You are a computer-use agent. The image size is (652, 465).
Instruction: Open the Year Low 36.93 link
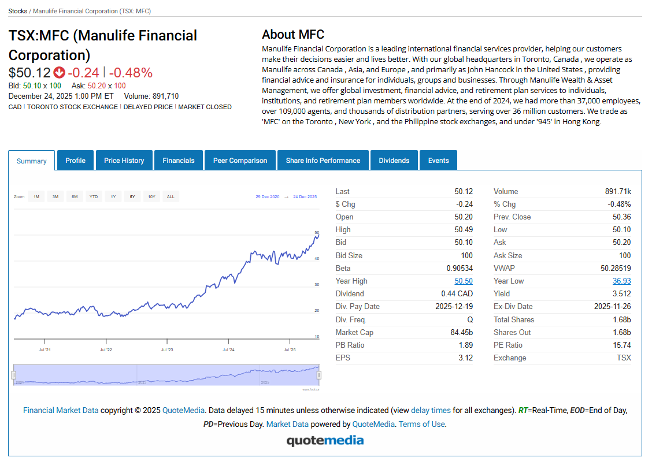pos(621,281)
